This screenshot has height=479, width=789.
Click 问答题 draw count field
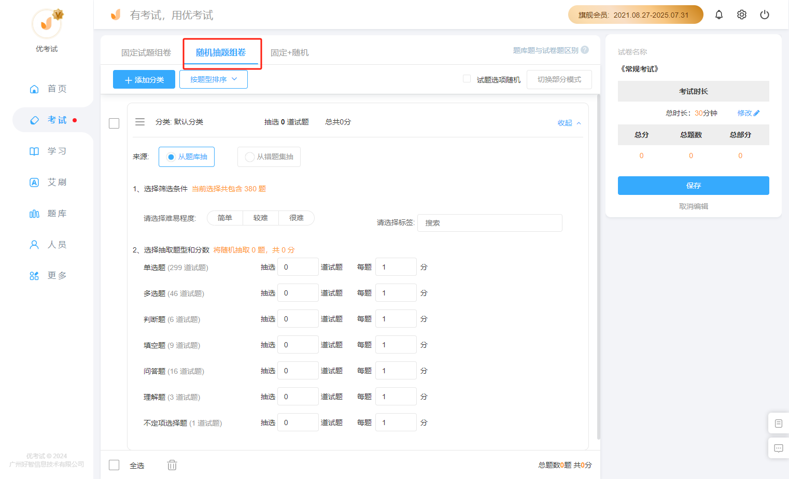tap(298, 371)
